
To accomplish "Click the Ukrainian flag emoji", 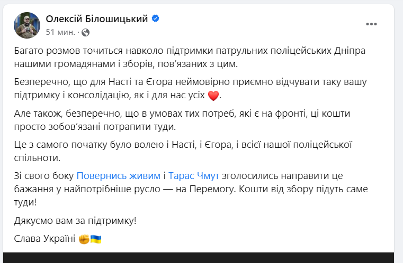I will [x=96, y=239].
